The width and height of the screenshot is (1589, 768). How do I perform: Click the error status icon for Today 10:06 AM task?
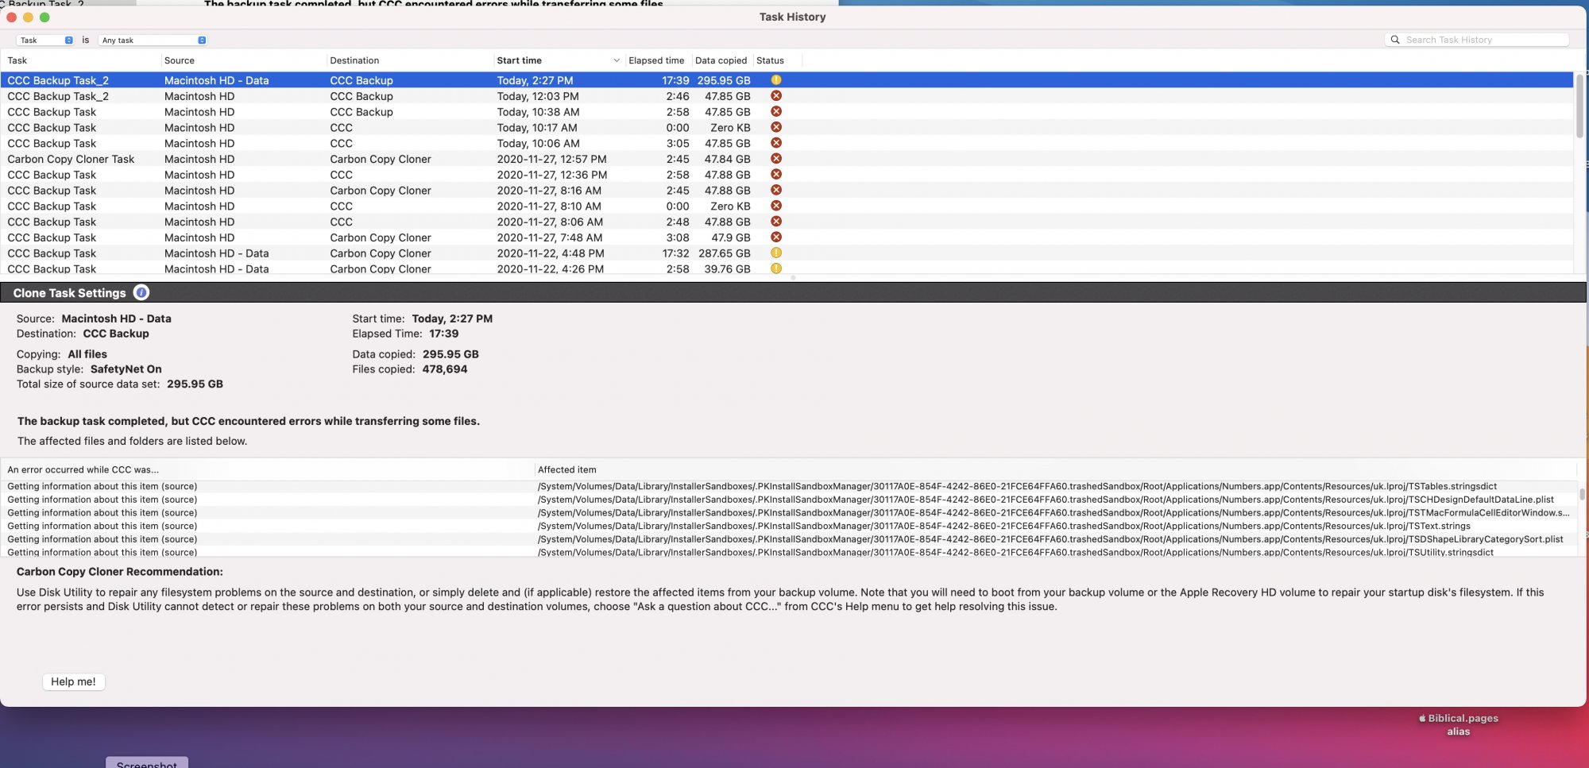776,143
